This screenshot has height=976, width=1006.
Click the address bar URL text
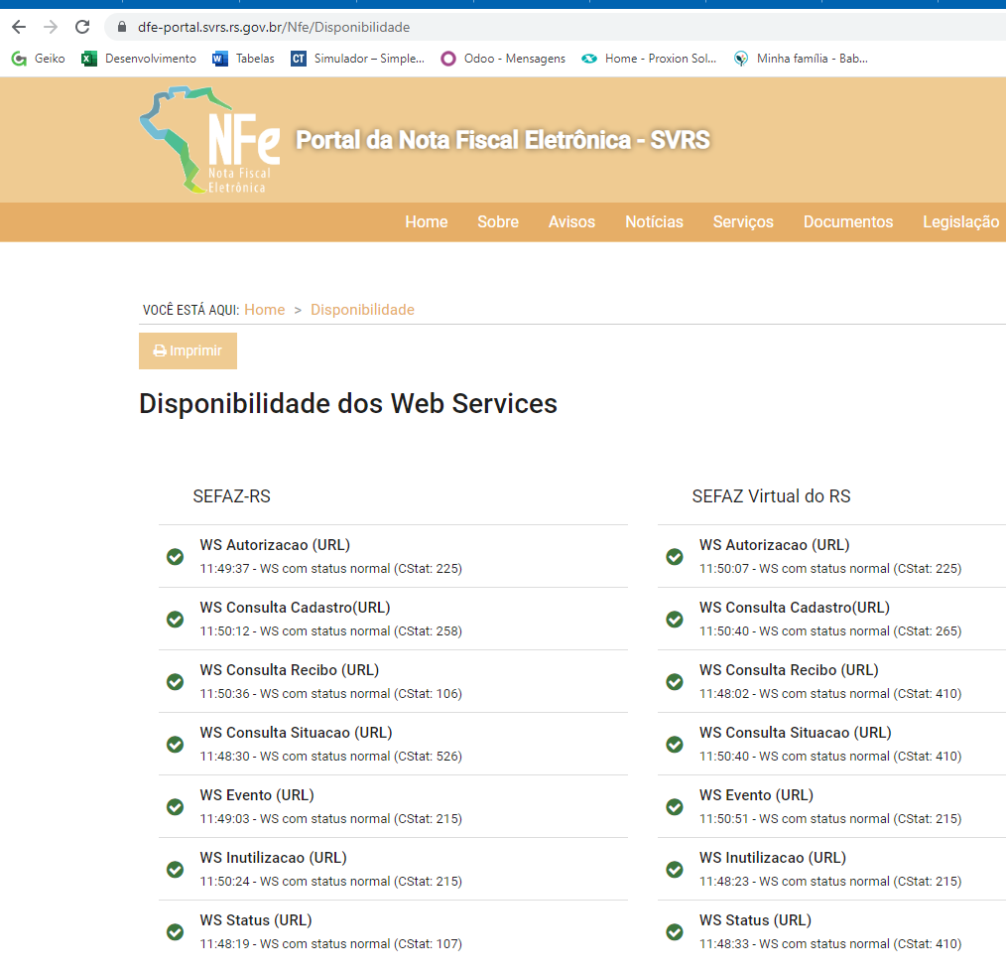(x=273, y=27)
